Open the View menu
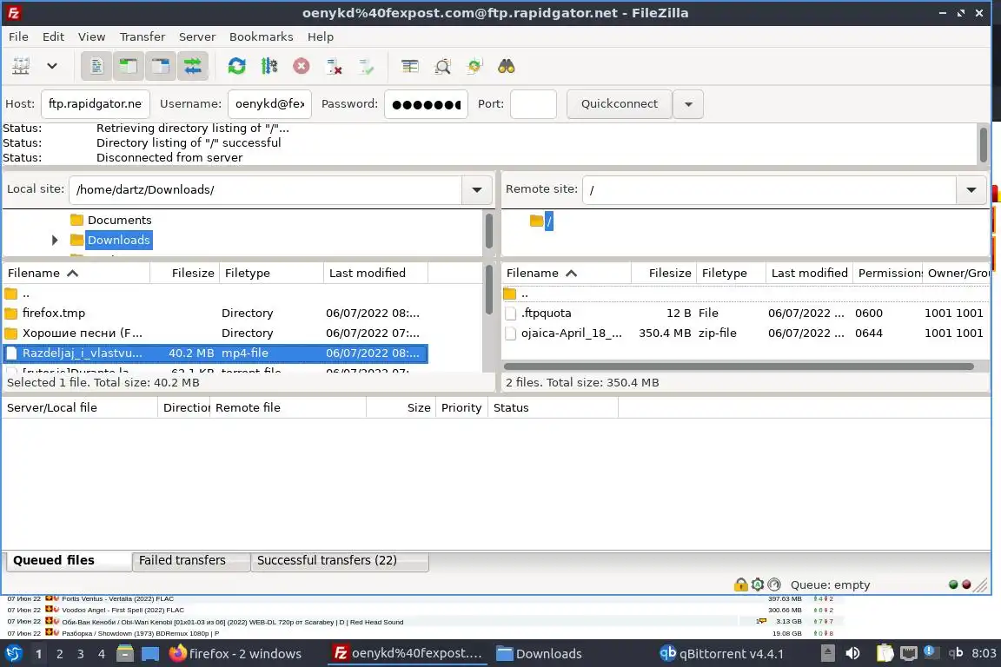 [x=92, y=36]
